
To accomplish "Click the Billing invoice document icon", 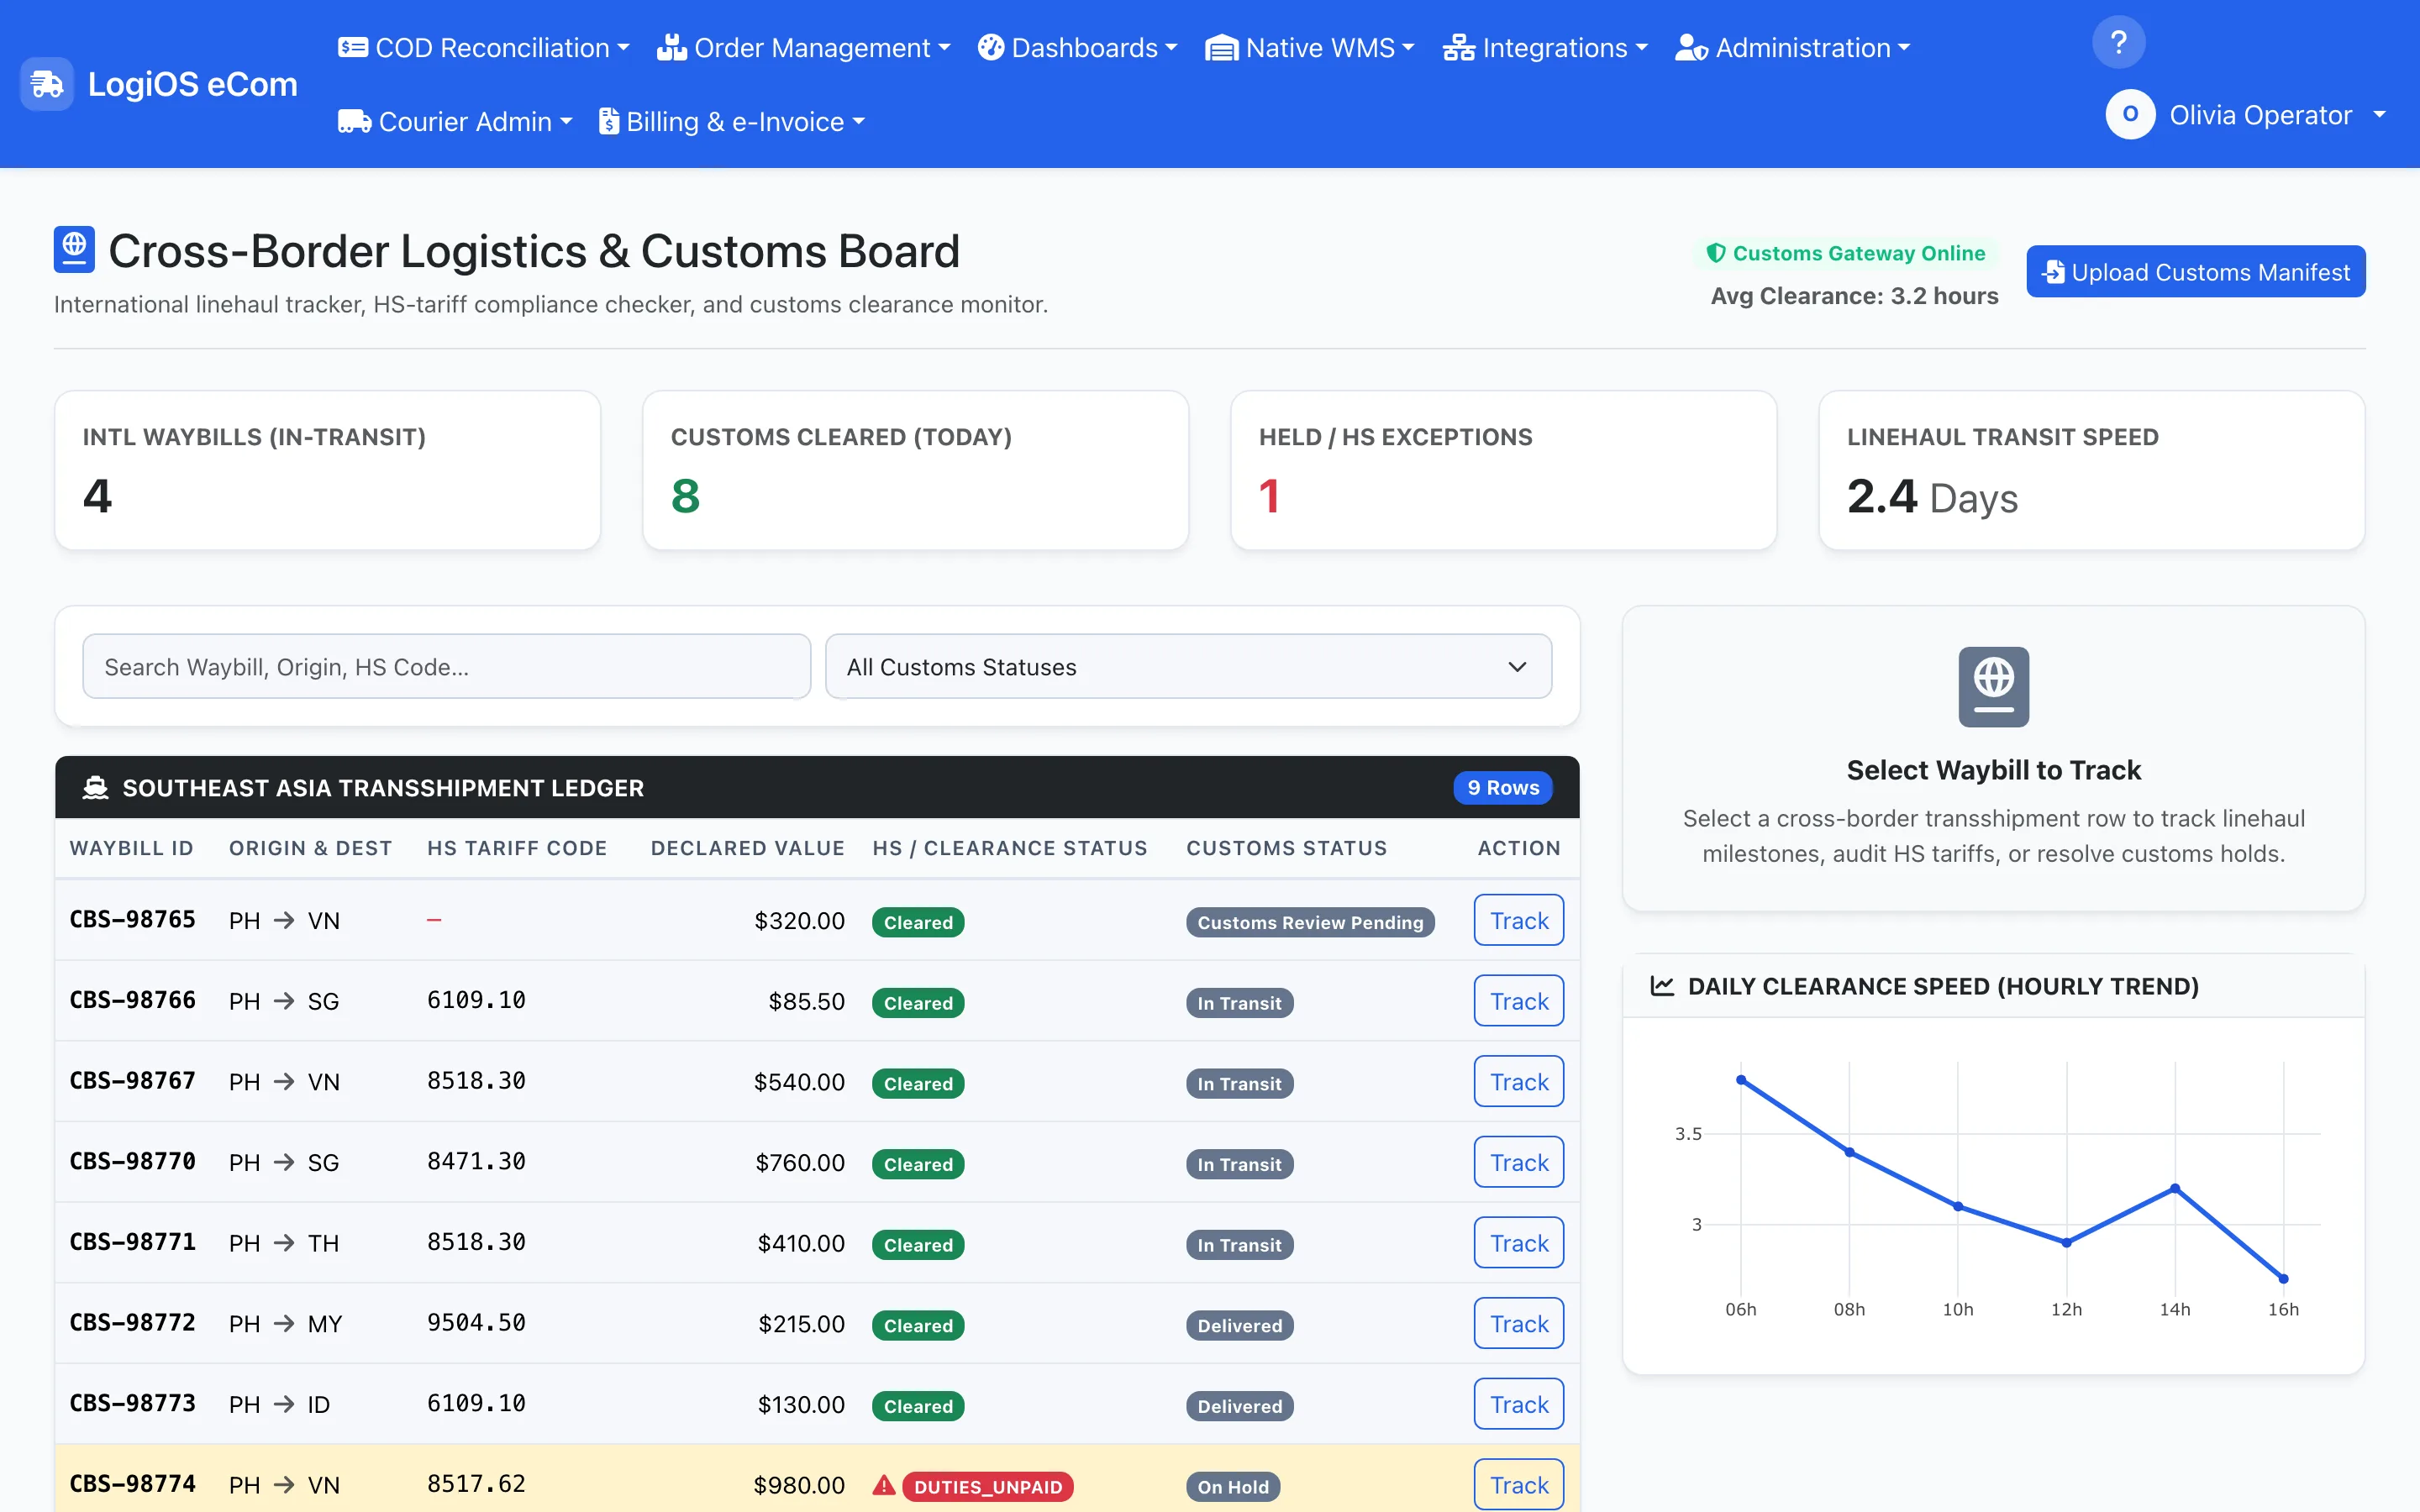I will [608, 121].
